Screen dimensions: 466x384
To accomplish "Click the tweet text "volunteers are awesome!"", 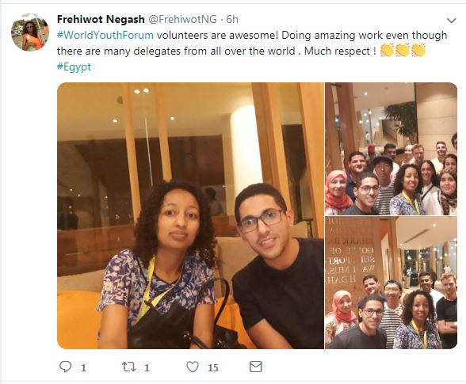I will [217, 35].
